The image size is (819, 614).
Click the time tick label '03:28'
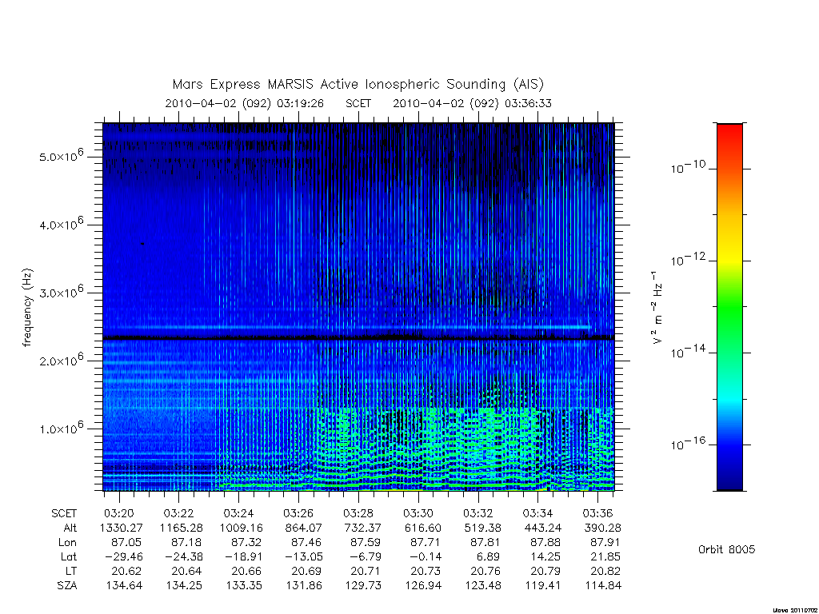pos(359,513)
